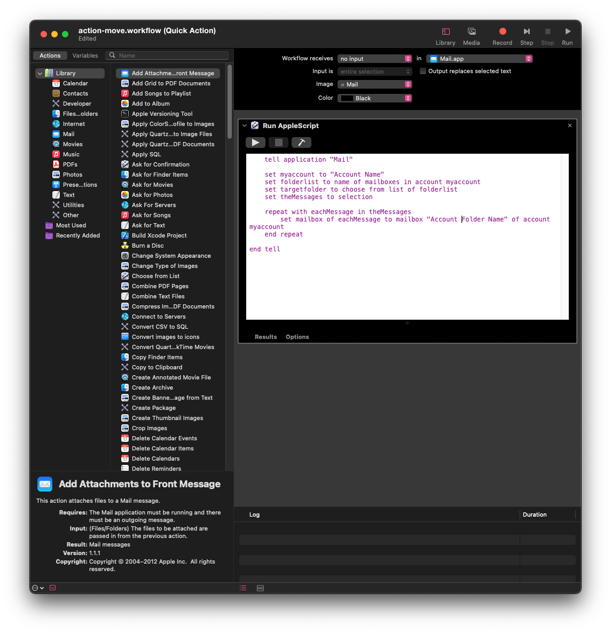Open the Recently Added smart folder
The height and width of the screenshot is (633, 611).
(x=72, y=235)
